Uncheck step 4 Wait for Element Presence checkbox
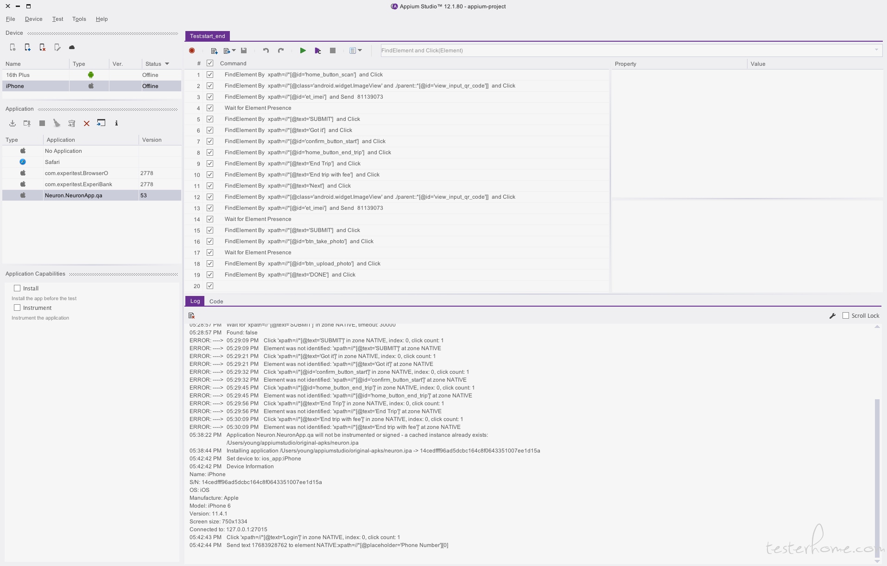 (x=210, y=108)
